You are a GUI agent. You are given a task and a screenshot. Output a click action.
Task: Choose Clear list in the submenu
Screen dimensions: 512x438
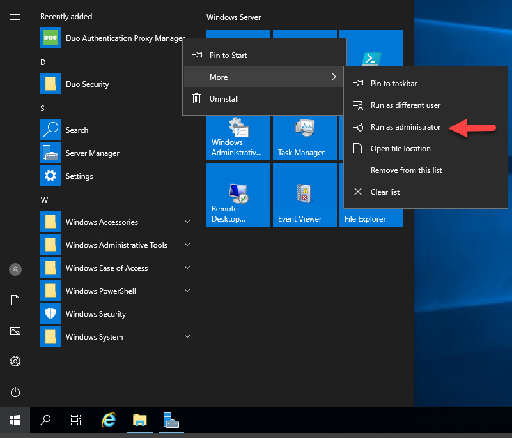[x=426, y=192]
